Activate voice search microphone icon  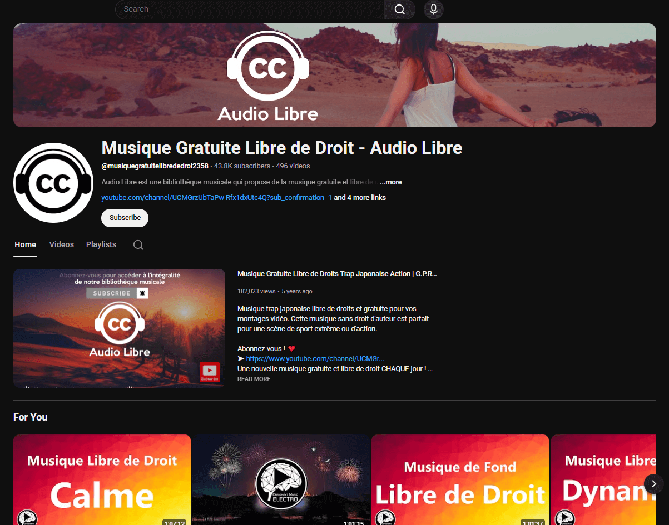pos(433,9)
